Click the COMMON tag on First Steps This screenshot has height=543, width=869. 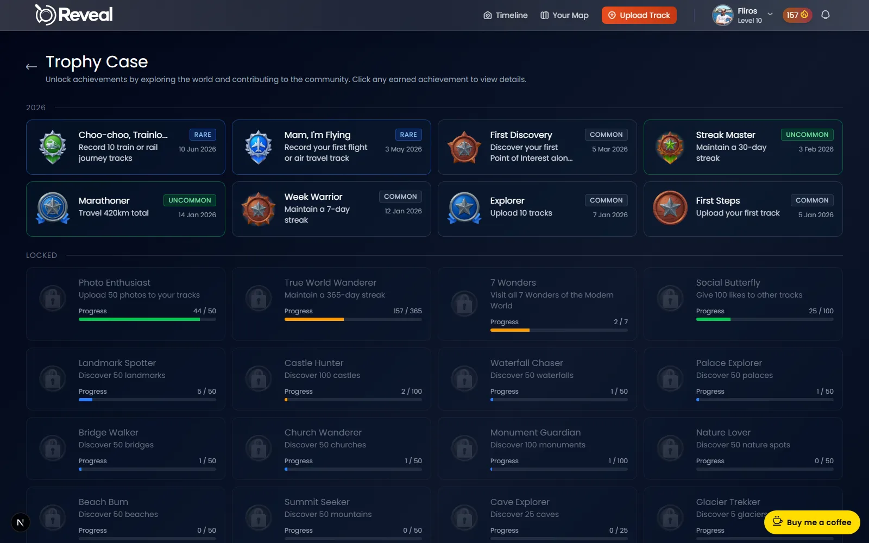(x=812, y=200)
